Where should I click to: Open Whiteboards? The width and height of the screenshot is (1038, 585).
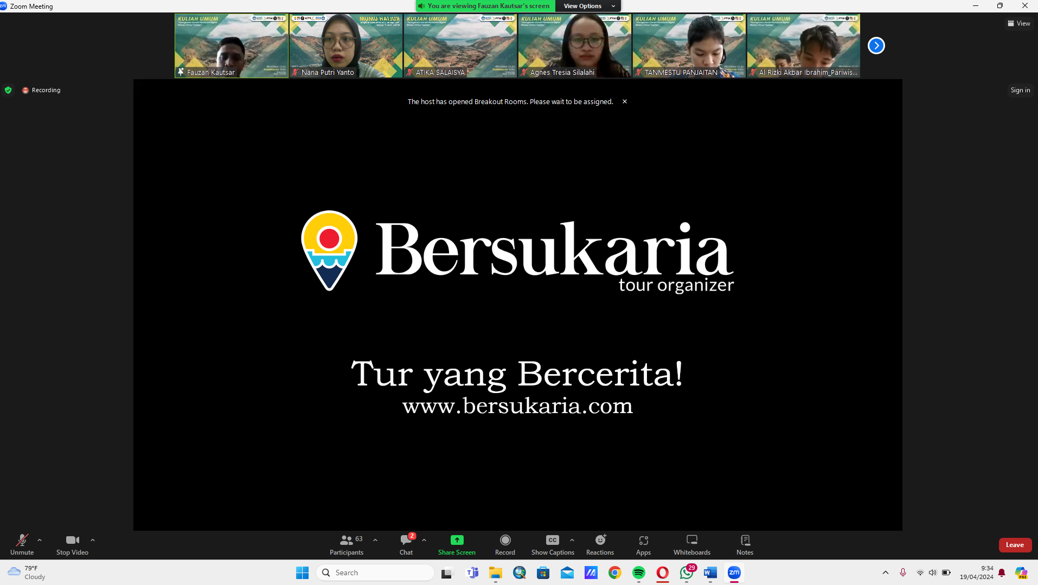(x=692, y=544)
